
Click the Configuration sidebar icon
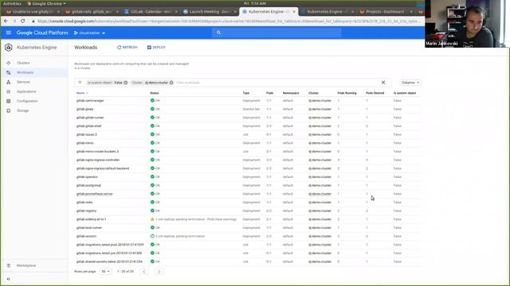click(x=9, y=101)
